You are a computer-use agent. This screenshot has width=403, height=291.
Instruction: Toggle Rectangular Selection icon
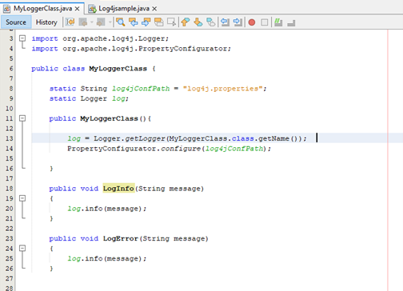171,22
